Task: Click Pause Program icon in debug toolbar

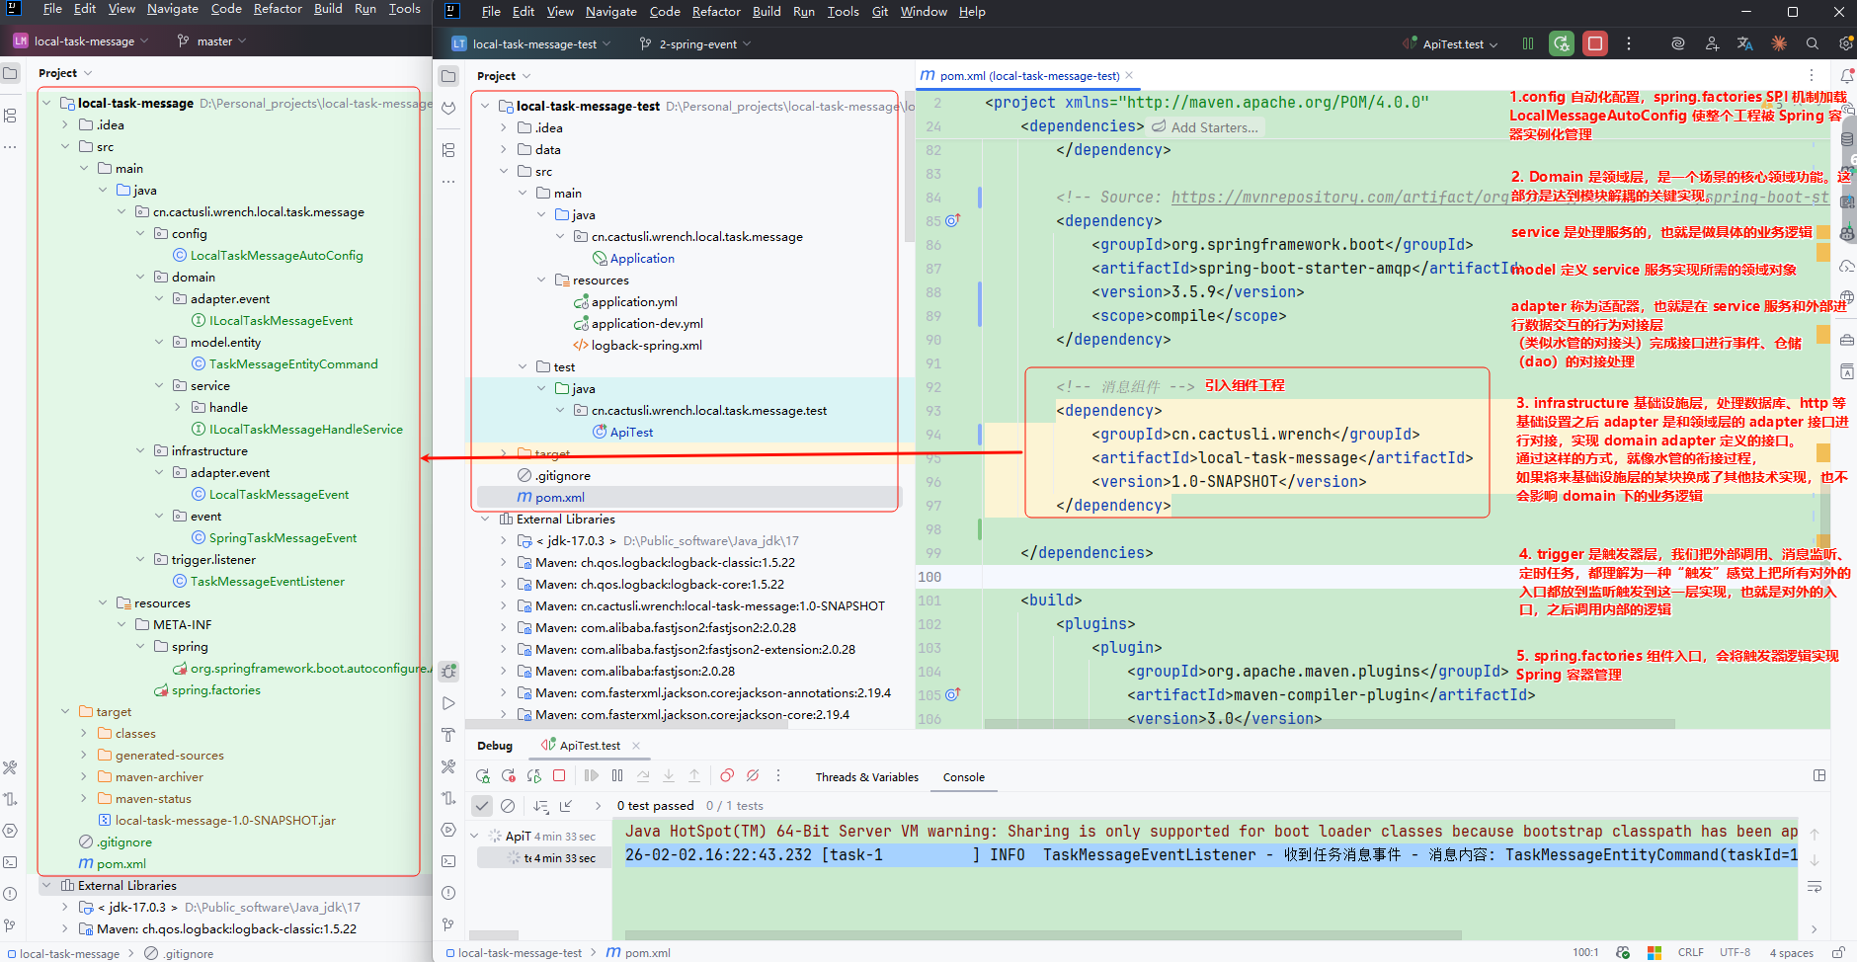Action: [617, 776]
